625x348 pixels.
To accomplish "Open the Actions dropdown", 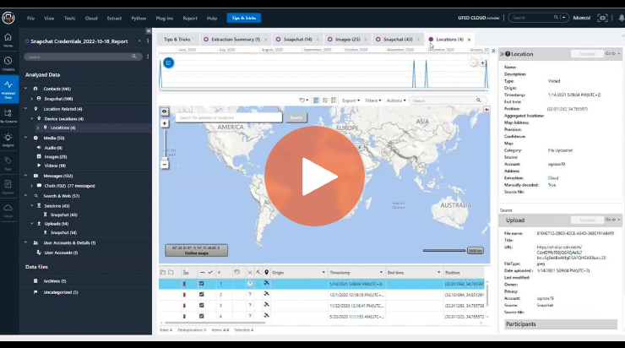I will 396,101.
